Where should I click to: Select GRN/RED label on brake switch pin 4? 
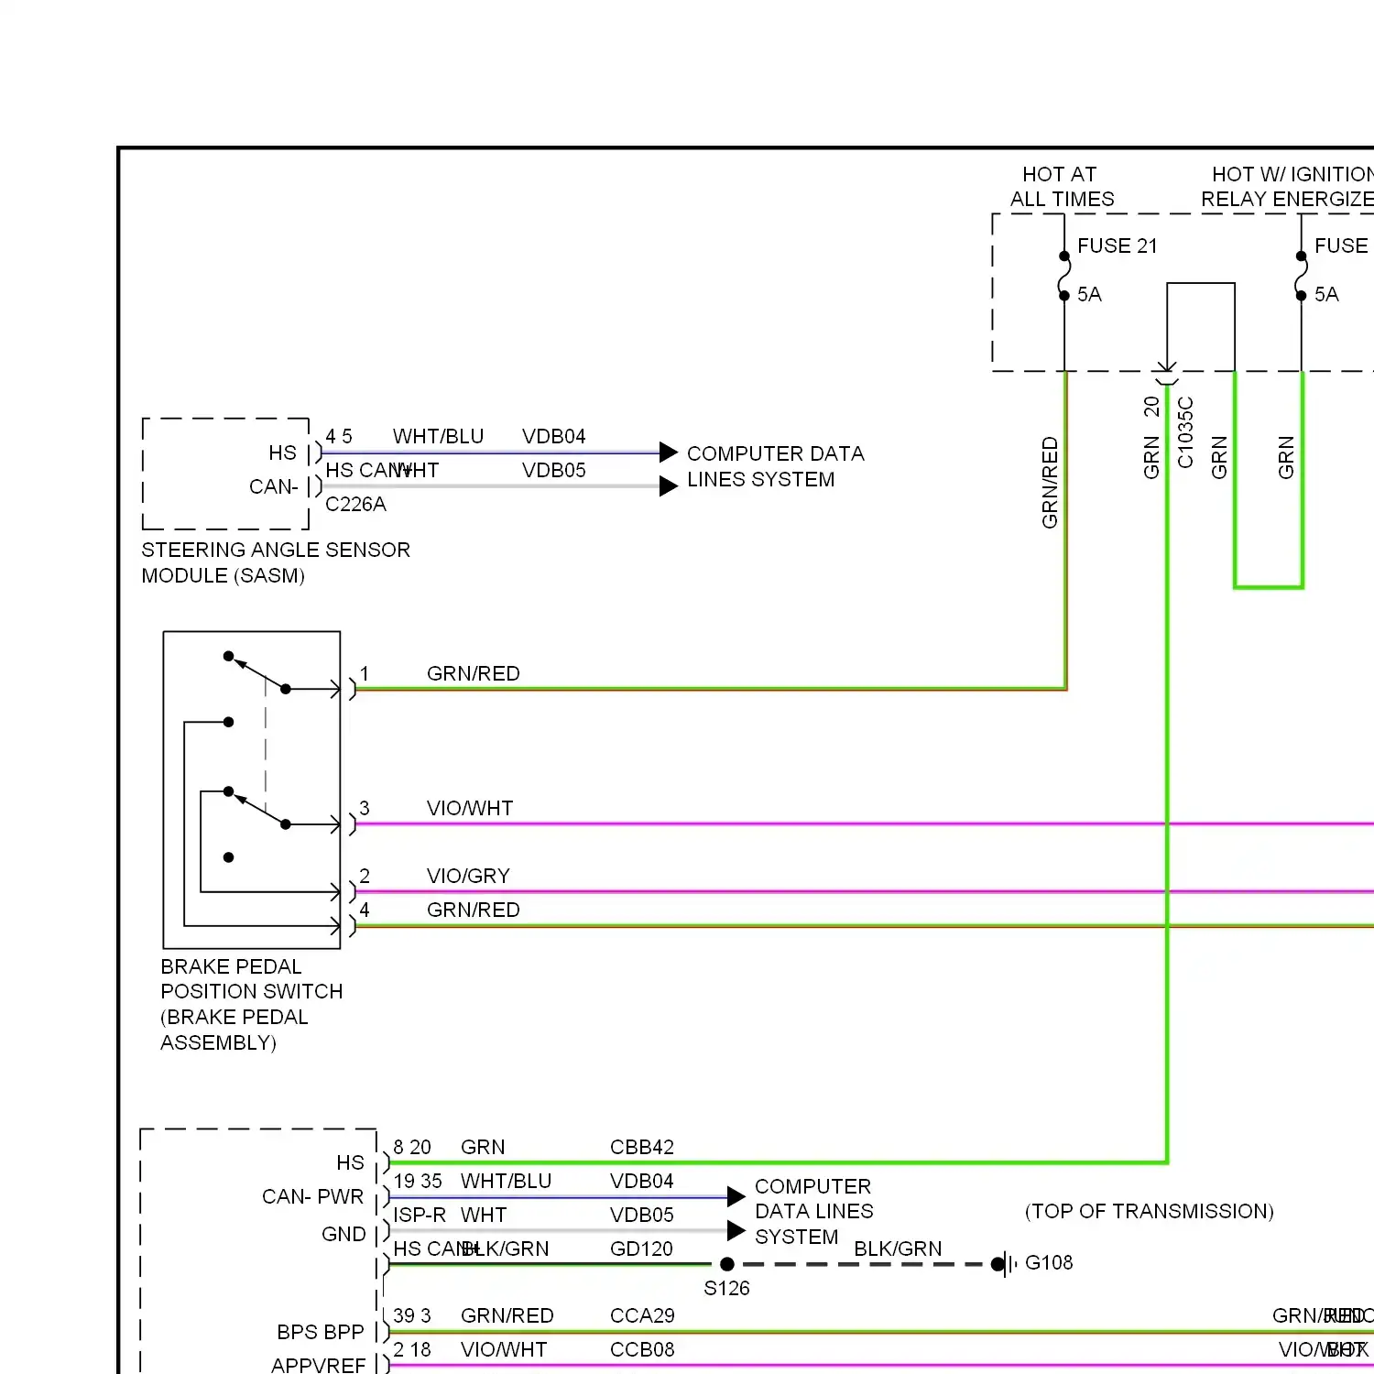click(x=474, y=910)
